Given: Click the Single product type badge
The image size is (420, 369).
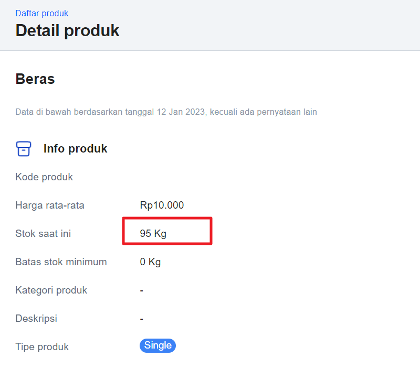Looking at the screenshot, I should (157, 345).
